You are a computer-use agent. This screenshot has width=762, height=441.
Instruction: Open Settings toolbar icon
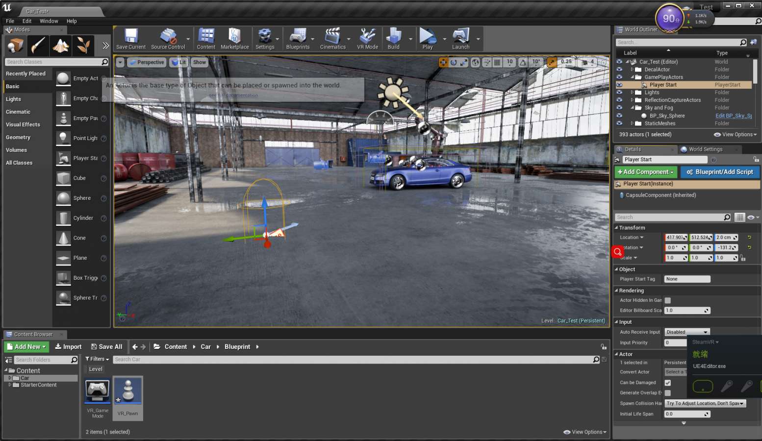265,39
